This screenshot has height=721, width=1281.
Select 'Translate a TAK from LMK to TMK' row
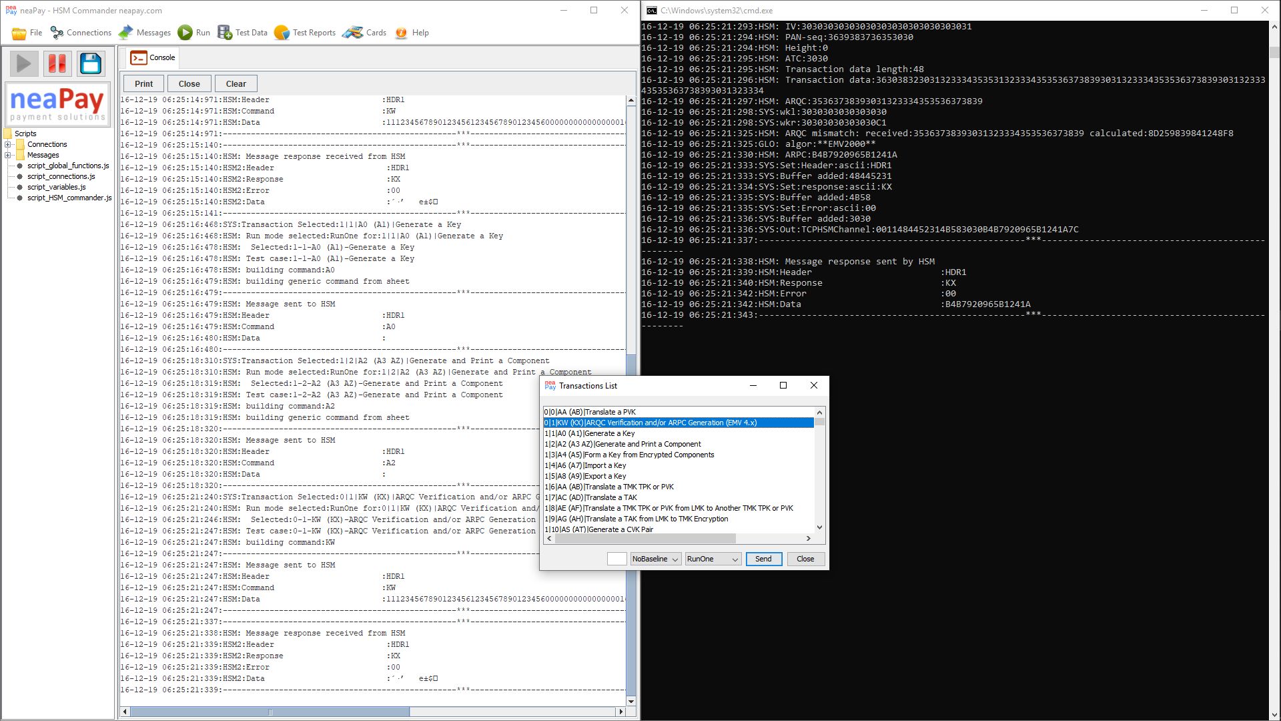click(679, 519)
